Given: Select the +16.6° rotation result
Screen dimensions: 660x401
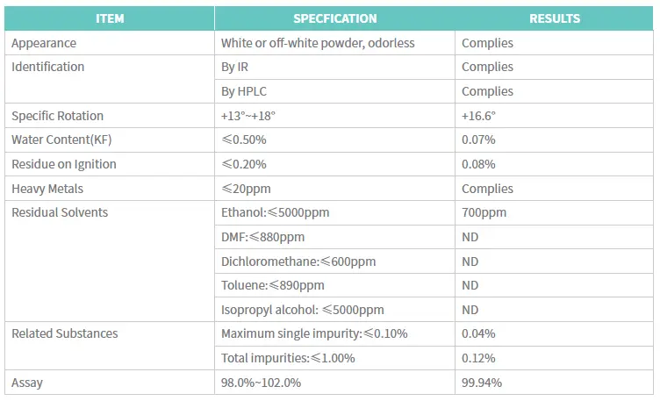Looking at the screenshot, I should click(x=479, y=116).
